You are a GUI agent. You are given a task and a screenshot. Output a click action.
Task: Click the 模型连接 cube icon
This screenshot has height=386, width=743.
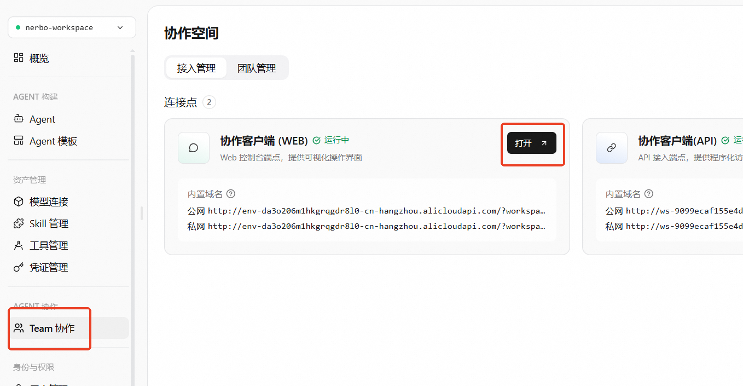pos(19,201)
